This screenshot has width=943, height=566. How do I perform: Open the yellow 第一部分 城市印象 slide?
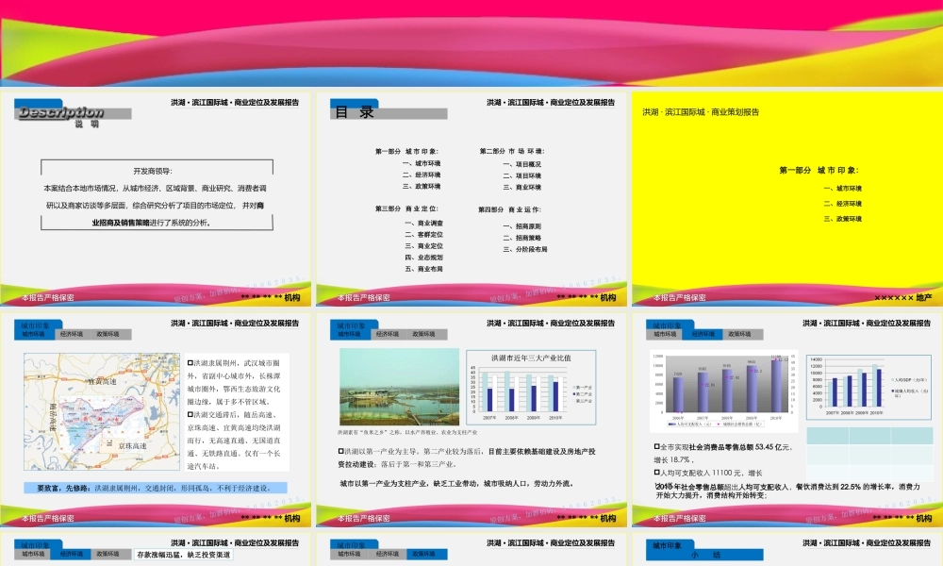click(787, 199)
